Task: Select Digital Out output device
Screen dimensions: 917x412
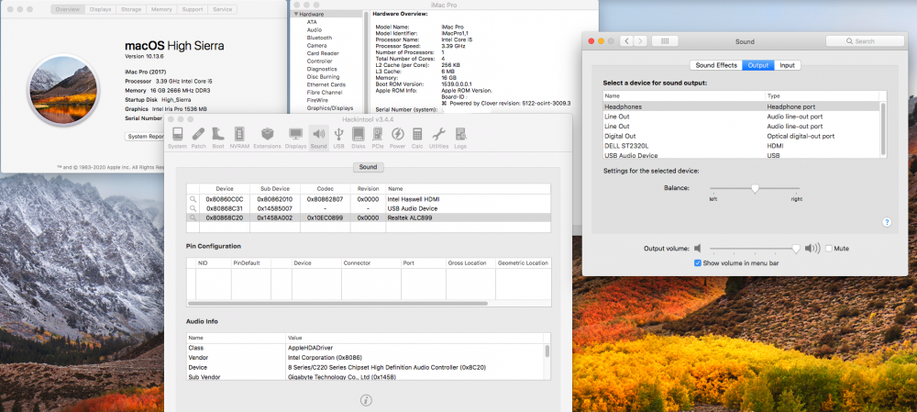Action: [x=741, y=137]
